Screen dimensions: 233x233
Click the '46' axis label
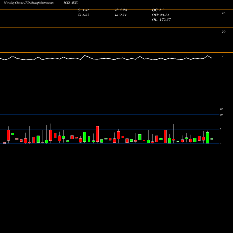(x=223, y=13)
